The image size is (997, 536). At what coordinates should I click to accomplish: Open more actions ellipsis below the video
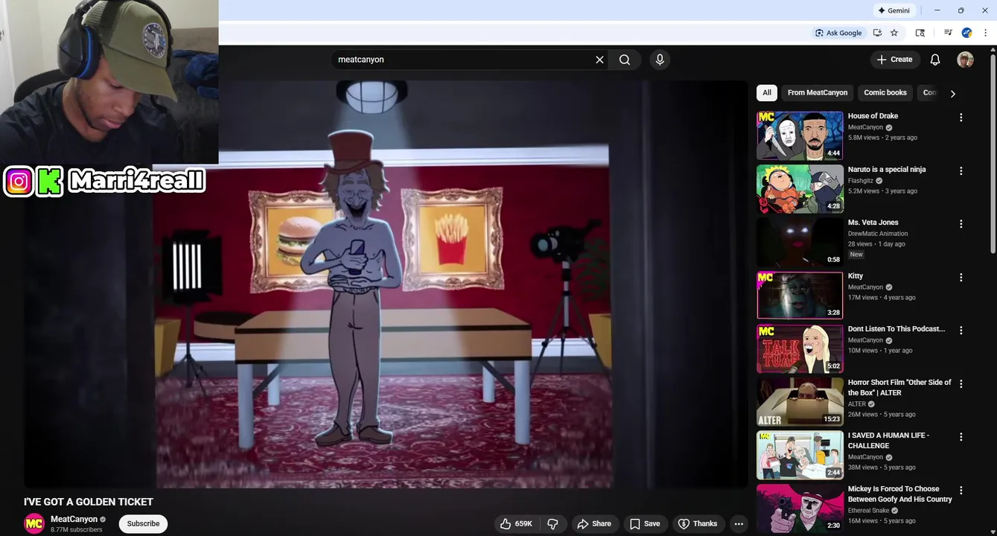click(x=739, y=524)
